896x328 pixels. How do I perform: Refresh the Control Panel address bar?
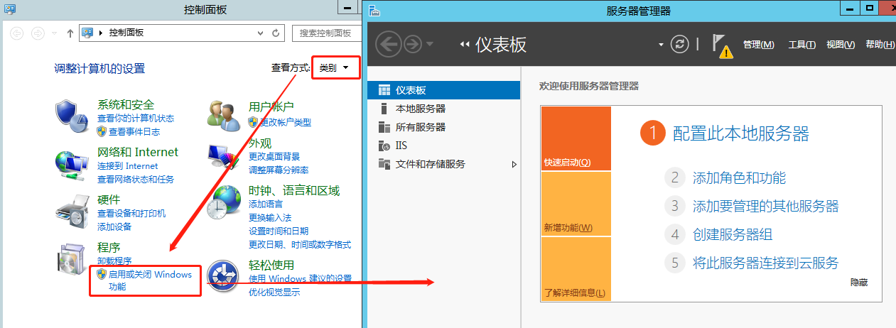pos(276,33)
